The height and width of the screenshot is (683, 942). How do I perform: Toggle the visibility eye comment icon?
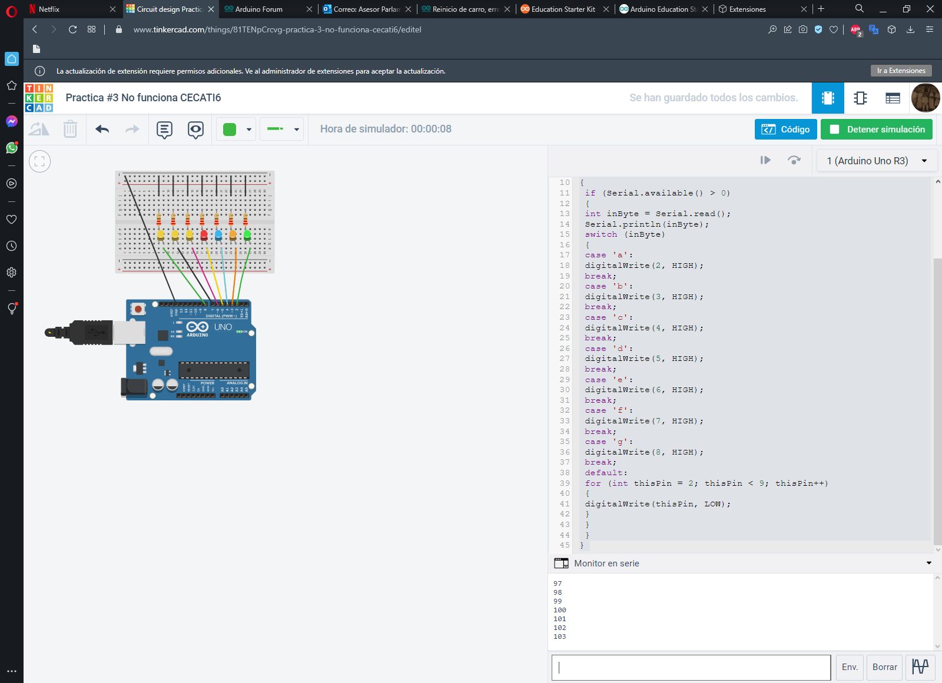195,130
